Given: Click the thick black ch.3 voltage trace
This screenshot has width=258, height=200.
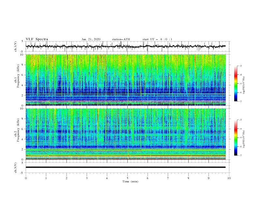Looking at the screenshot, I should 125,167.
